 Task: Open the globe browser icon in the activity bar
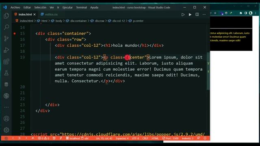pyautogui.click(x=6, y=96)
